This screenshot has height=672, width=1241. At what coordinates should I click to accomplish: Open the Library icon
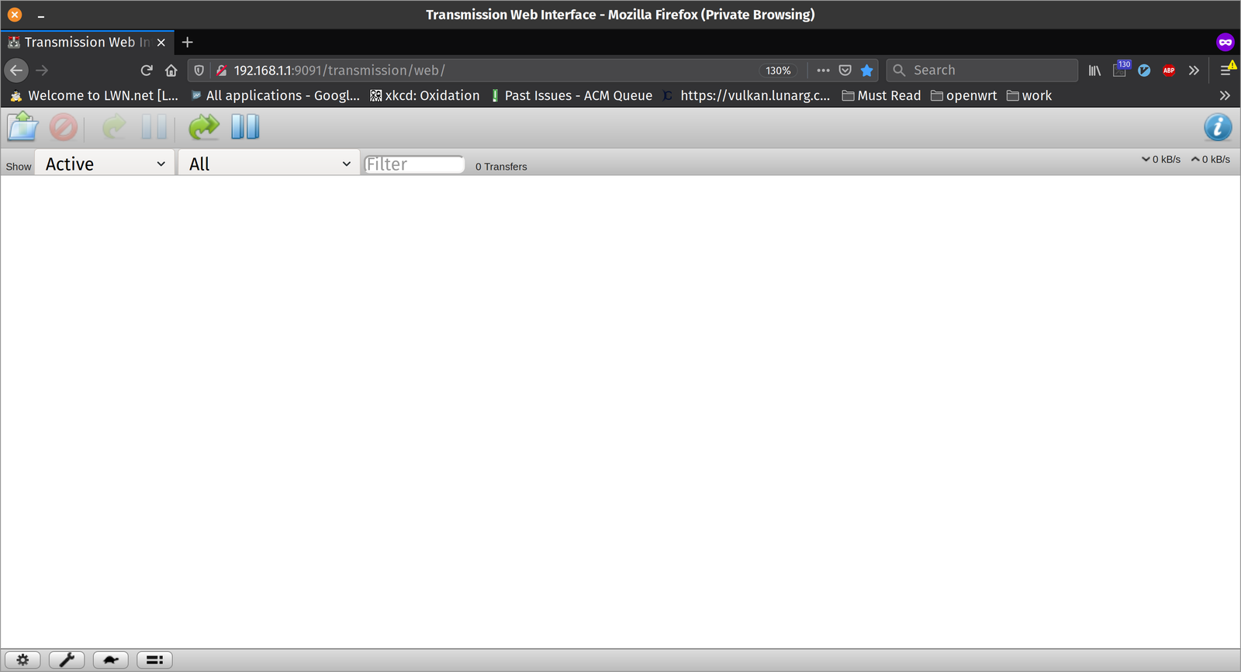pos(1094,71)
